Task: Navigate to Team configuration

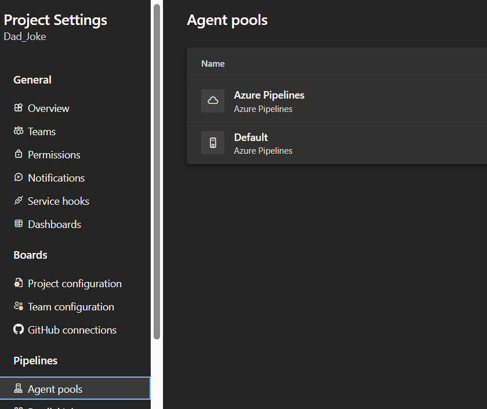Action: [x=71, y=307]
